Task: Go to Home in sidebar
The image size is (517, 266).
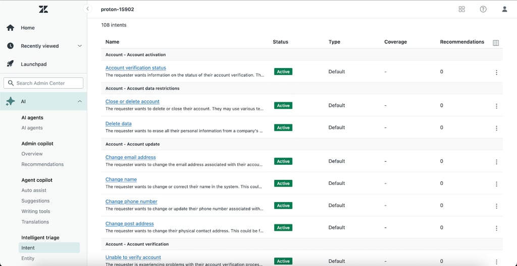Action: [28, 28]
